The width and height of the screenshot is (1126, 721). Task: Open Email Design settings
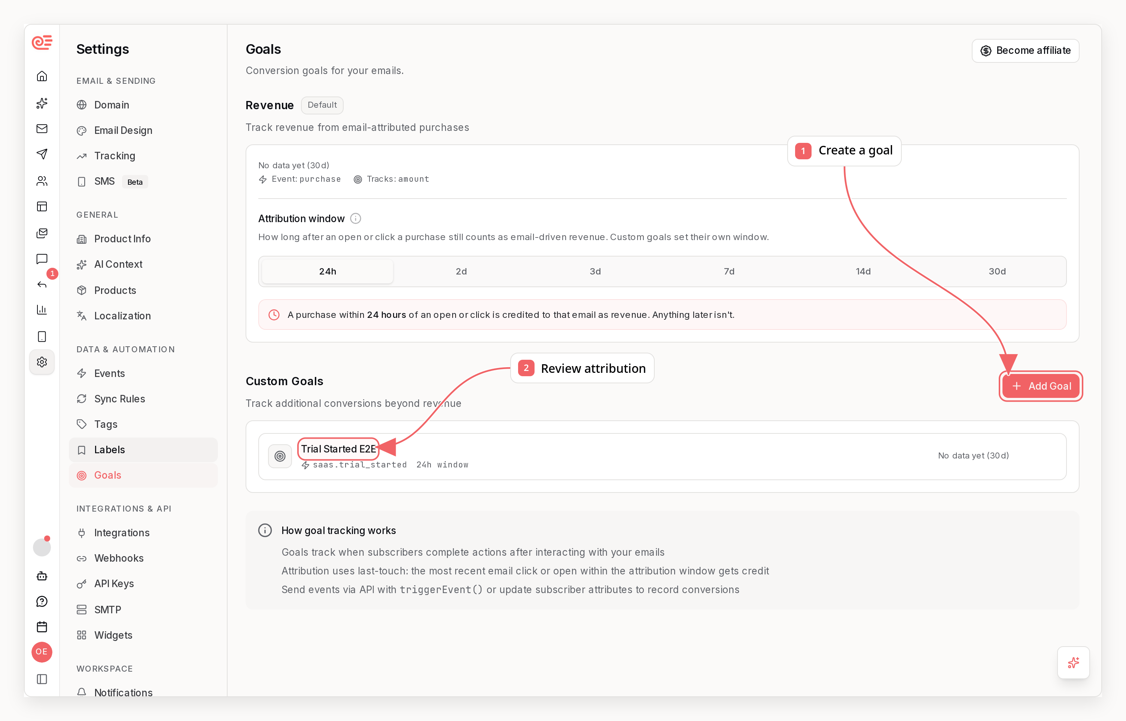(143, 131)
